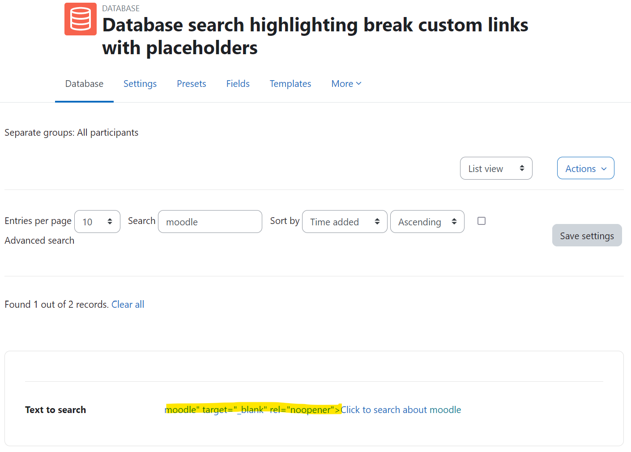The image size is (631, 452).
Task: Click the Search field containing moodle
Action: click(x=210, y=222)
